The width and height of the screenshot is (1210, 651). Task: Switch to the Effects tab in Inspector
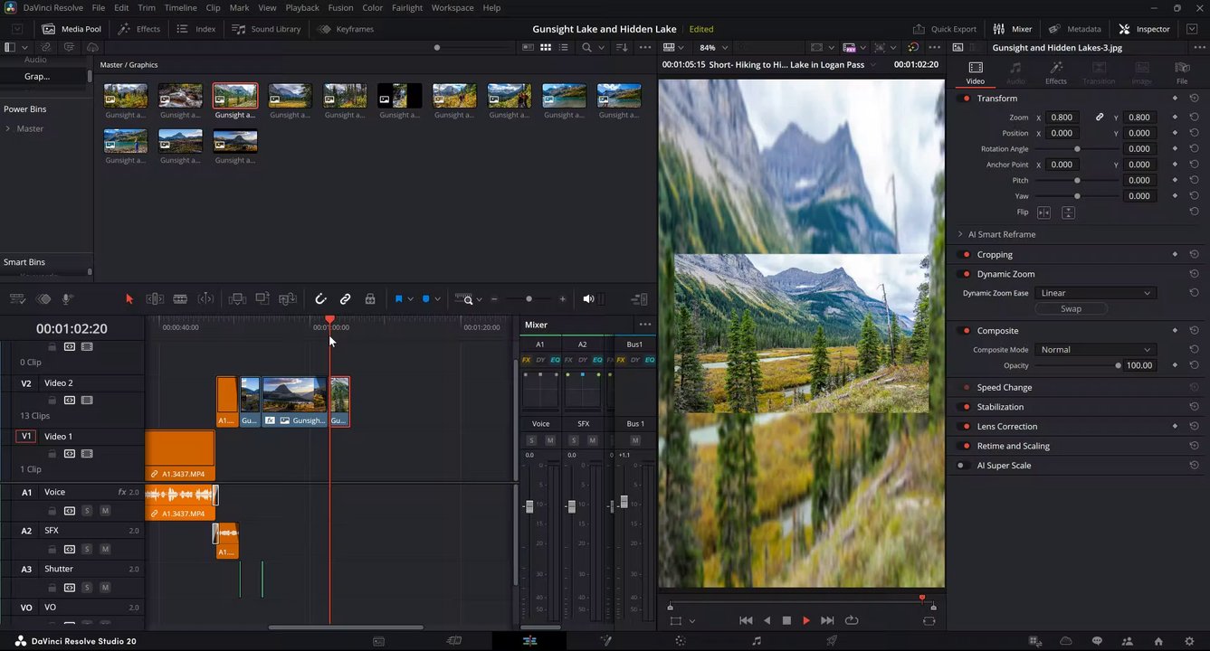coord(1055,73)
